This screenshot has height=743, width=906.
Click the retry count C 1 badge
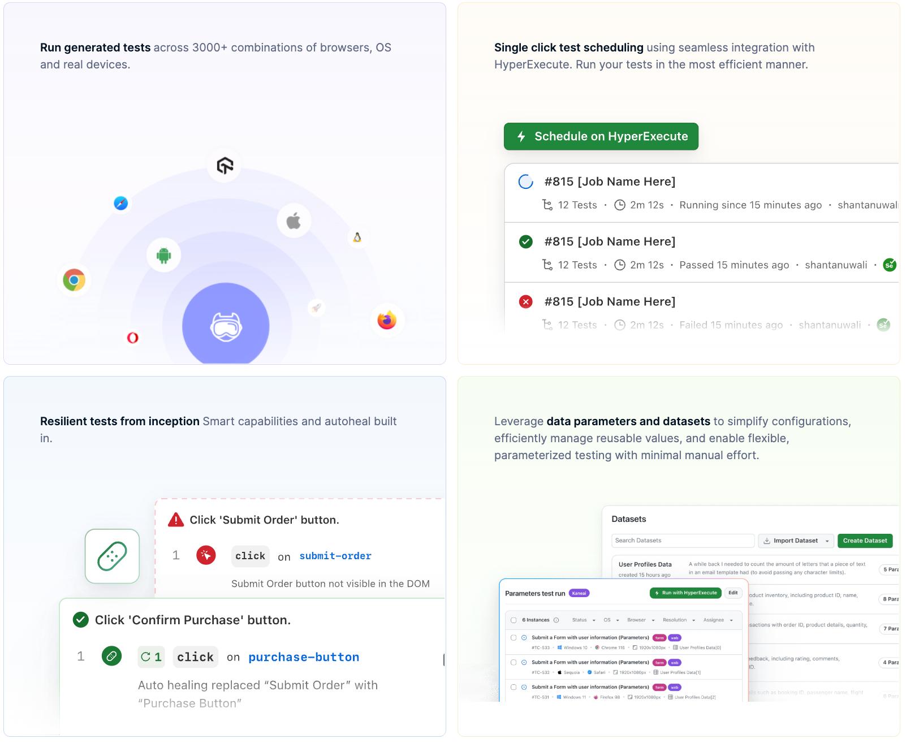click(152, 657)
